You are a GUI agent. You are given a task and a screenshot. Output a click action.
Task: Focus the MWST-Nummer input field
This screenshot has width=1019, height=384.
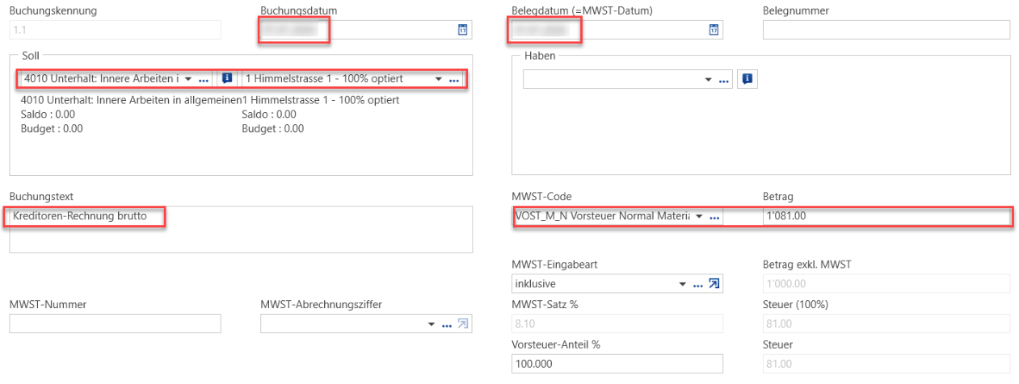tap(115, 323)
